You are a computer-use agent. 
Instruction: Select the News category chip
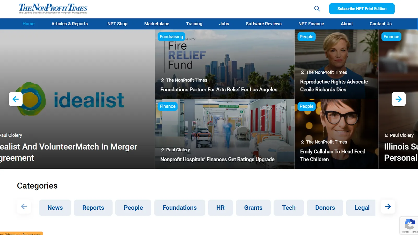(x=55, y=208)
